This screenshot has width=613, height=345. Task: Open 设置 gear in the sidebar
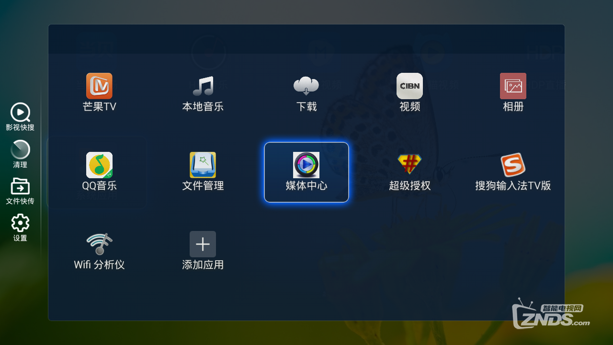pos(20,228)
